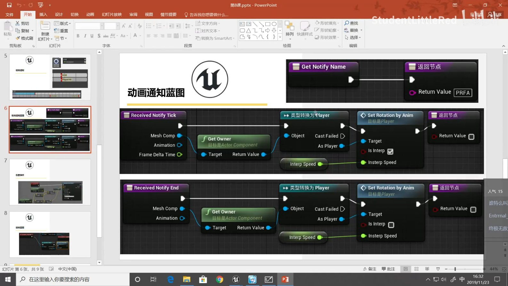Click 形状填充 Shape Fill button
508x286 pixels.
pyautogui.click(x=327, y=23)
